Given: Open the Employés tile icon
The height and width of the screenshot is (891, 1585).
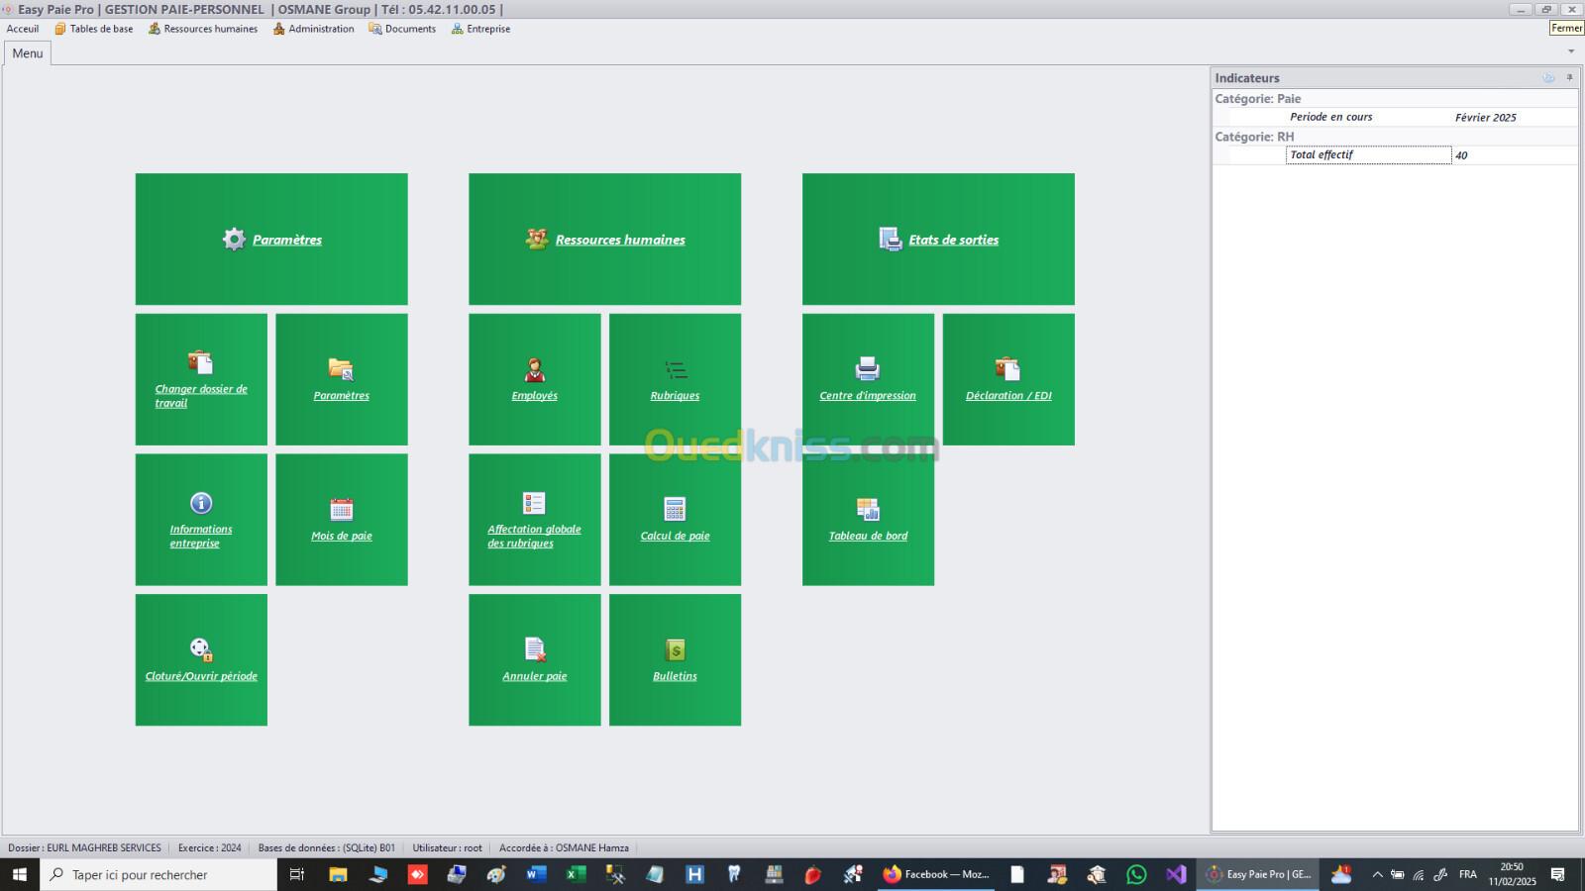Looking at the screenshot, I should (x=534, y=369).
